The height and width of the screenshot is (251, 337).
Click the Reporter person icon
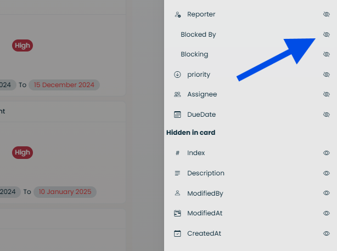[177, 14]
